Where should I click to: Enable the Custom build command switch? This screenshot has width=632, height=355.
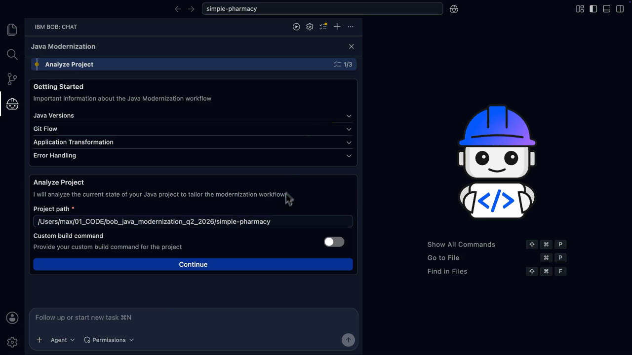[334, 242]
